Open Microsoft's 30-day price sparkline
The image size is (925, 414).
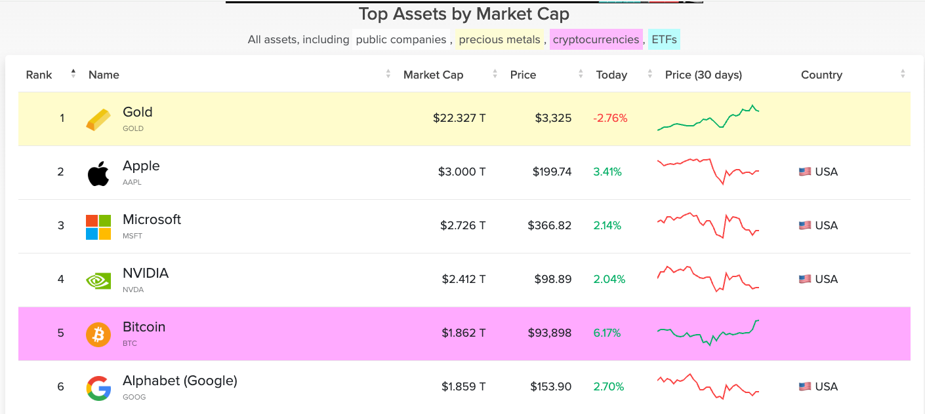click(709, 225)
